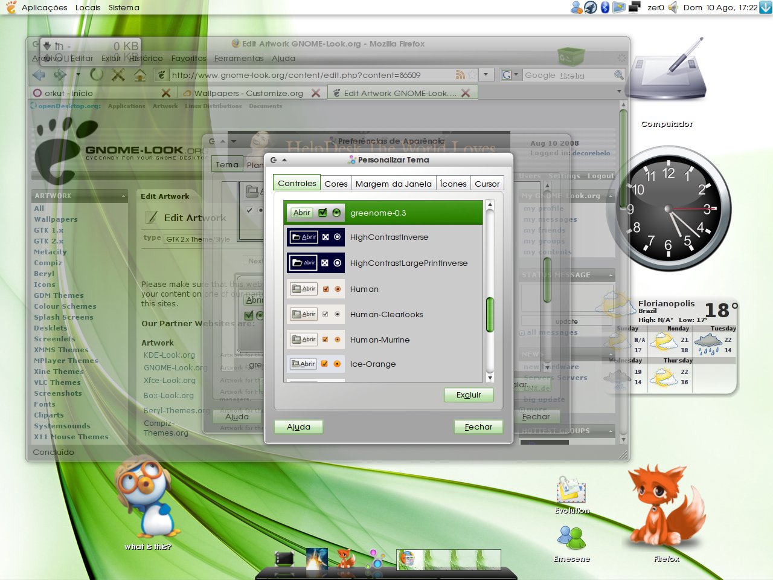Viewport: 773px width, 580px height.
Task: Click the Human-Clearlooks checkbox preview
Action: point(326,314)
